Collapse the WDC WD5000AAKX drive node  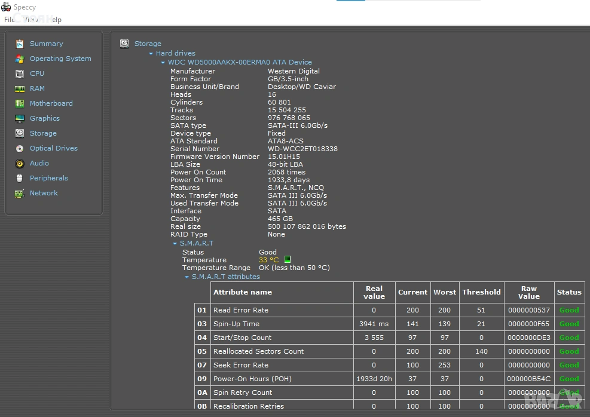(163, 62)
